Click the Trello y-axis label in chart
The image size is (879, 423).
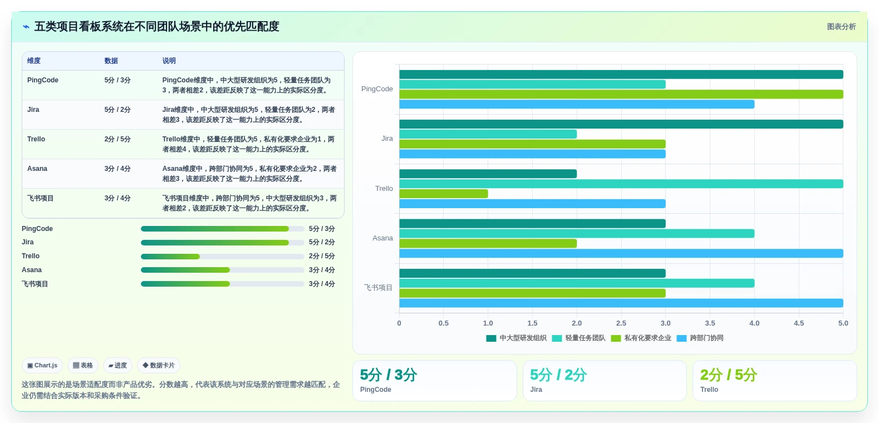[384, 189]
